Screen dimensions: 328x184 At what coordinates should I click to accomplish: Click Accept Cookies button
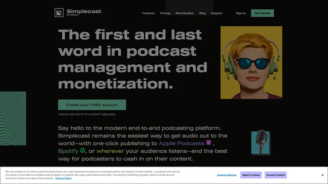(x=276, y=175)
